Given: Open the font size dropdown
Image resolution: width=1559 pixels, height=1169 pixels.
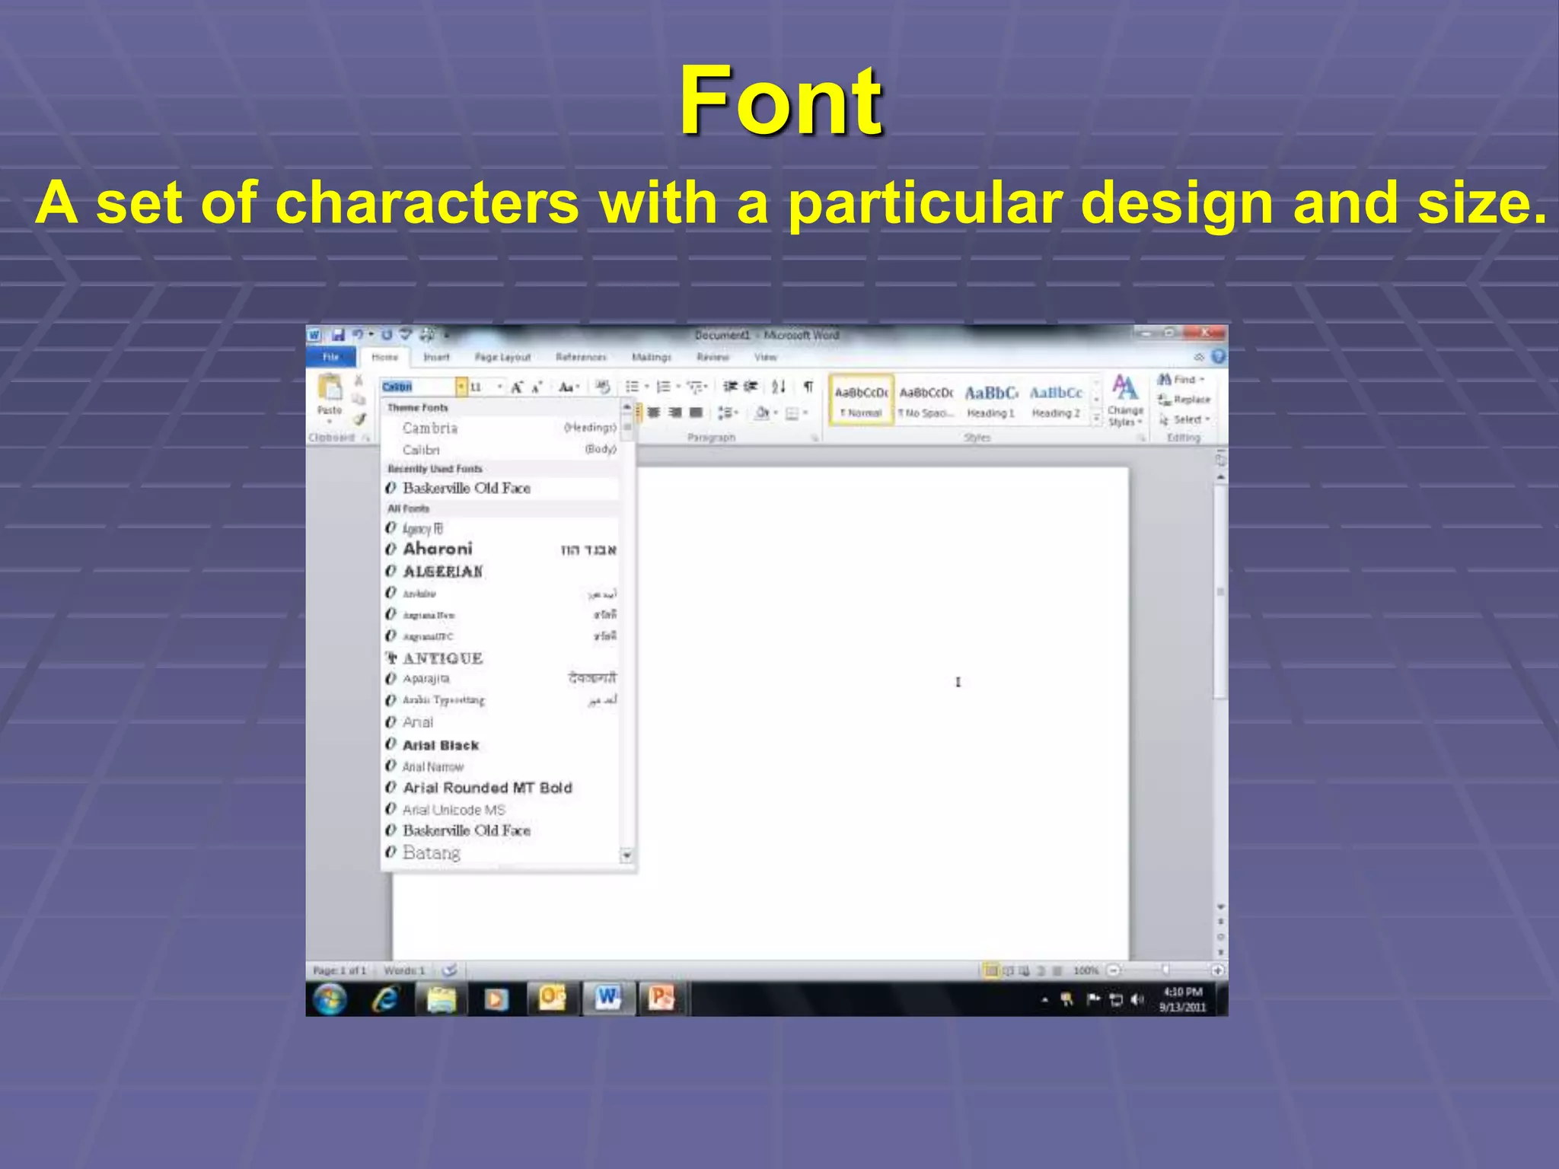Looking at the screenshot, I should point(499,387).
